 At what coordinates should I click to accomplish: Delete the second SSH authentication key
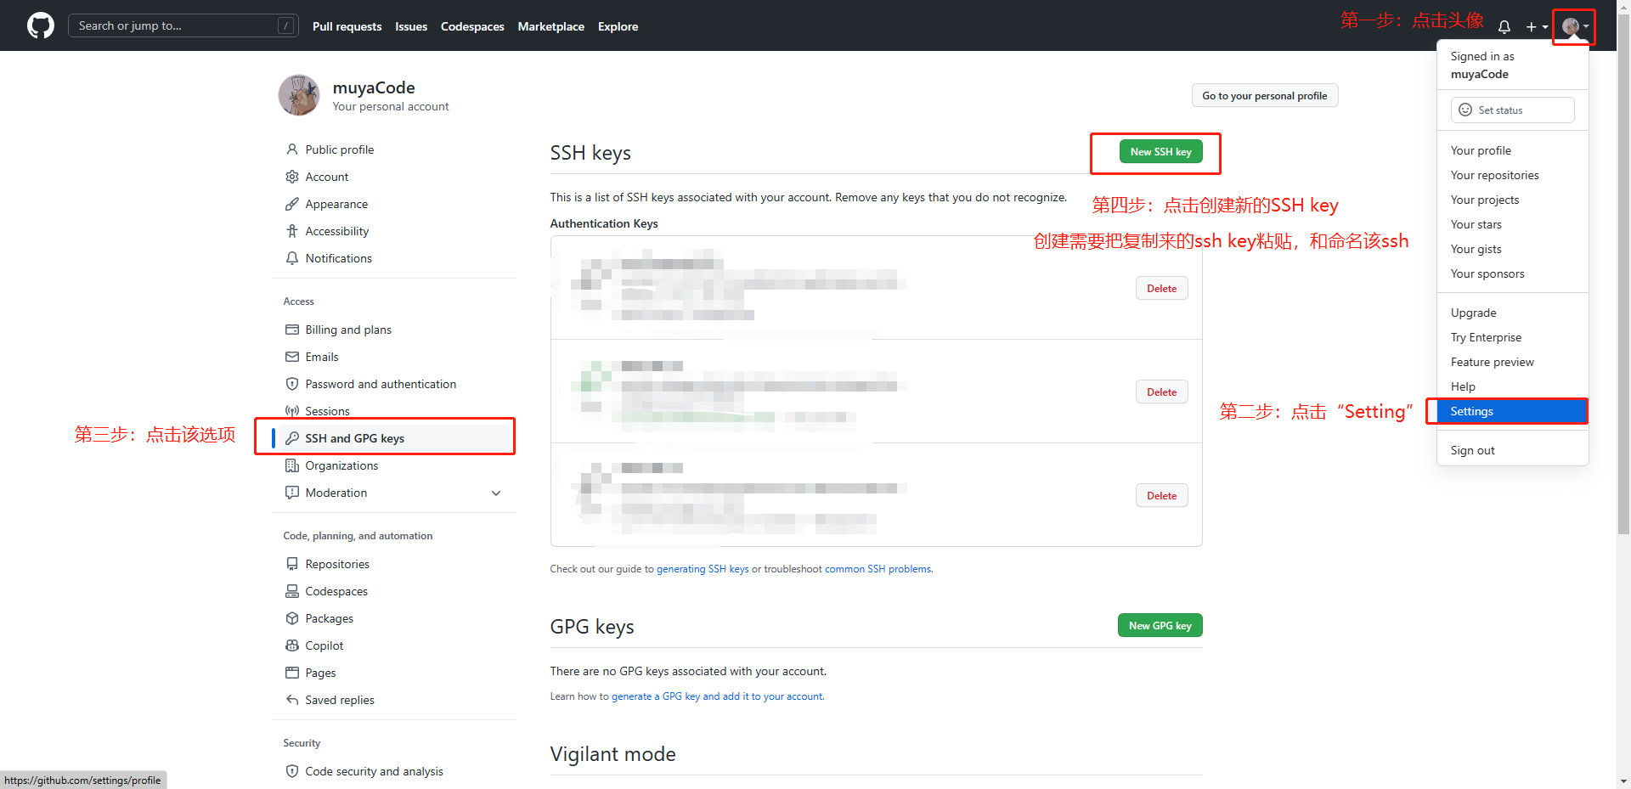[1161, 392]
